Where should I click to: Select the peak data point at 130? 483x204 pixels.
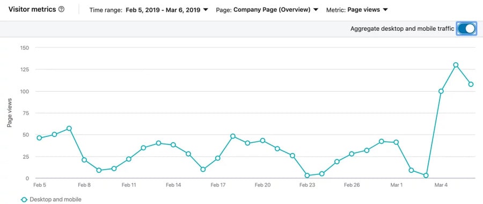[456, 65]
